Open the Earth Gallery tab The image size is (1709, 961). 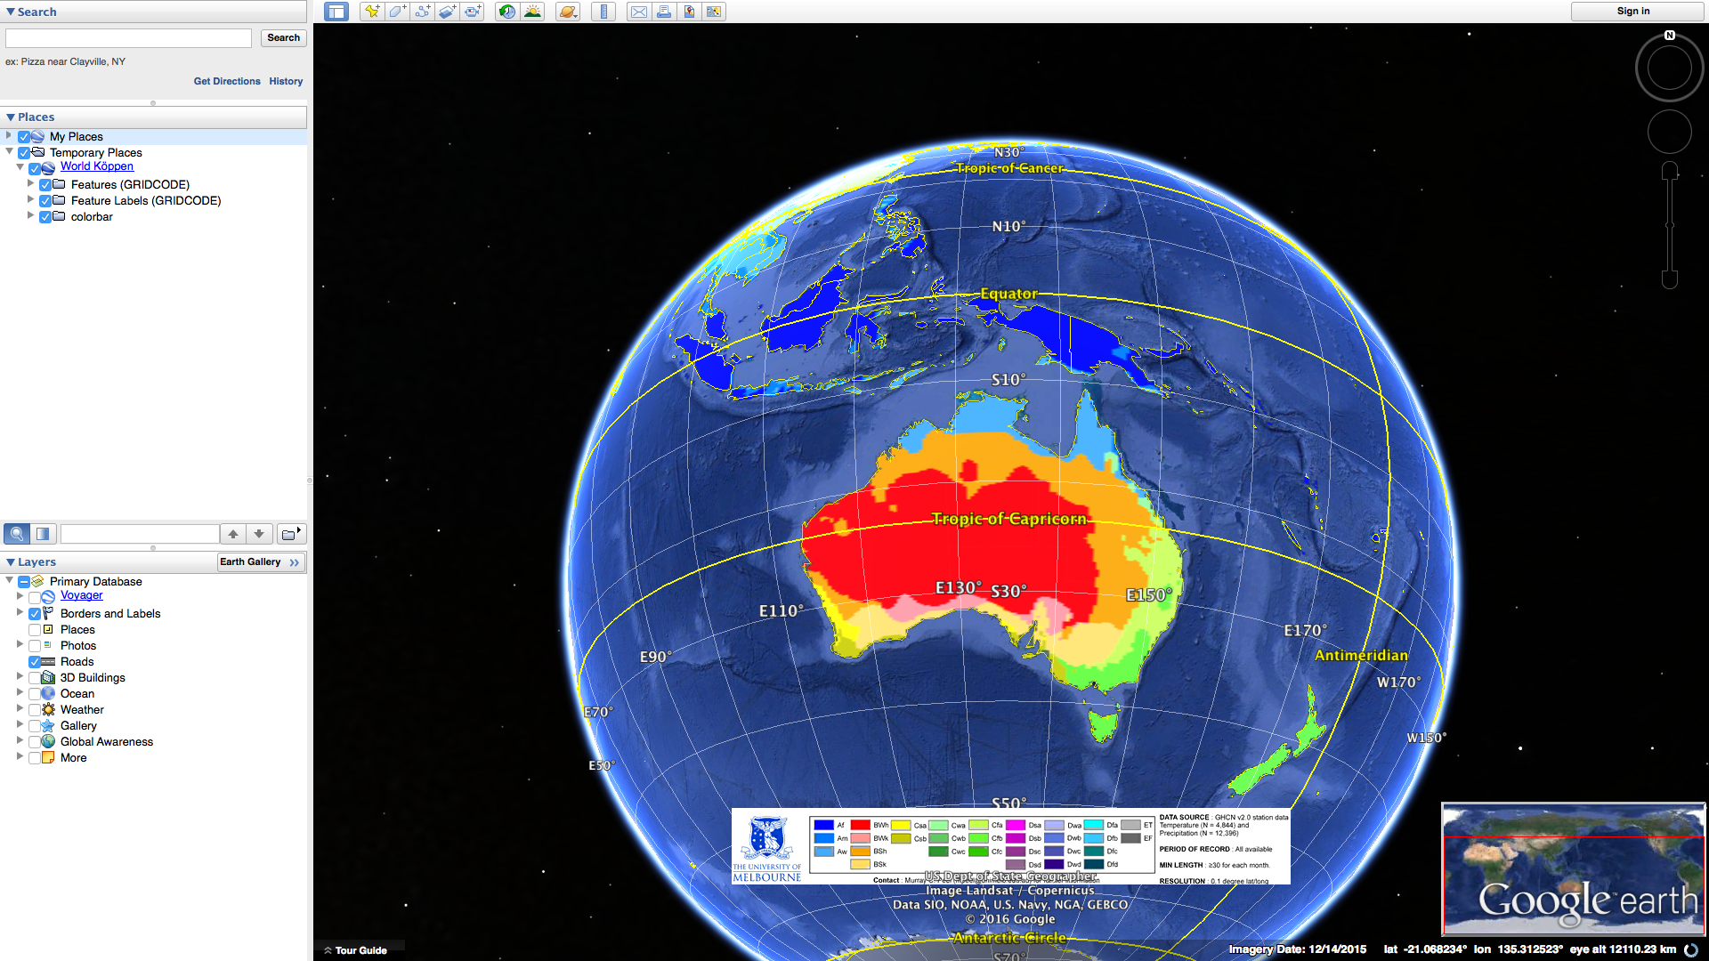pyautogui.click(x=259, y=562)
